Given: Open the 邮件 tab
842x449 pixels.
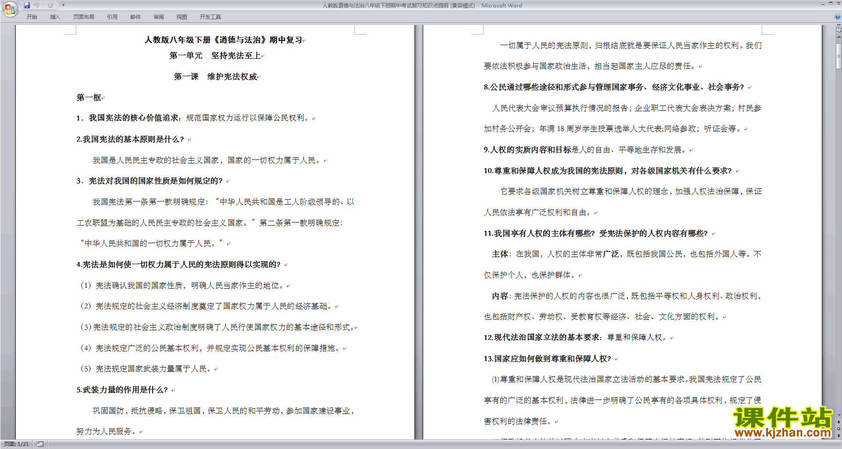Looking at the screenshot, I should coord(136,17).
